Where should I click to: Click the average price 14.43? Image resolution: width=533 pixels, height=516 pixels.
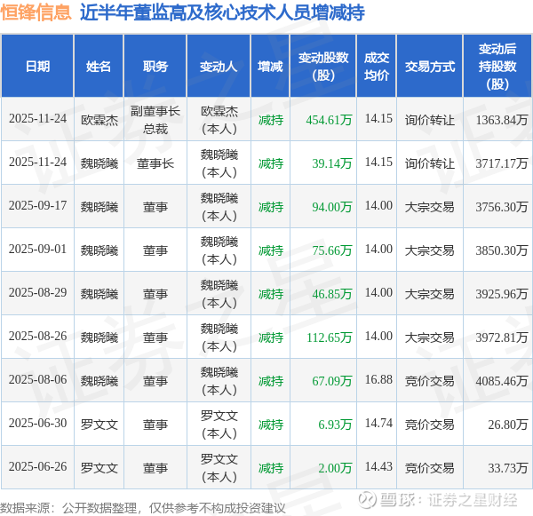(x=378, y=467)
